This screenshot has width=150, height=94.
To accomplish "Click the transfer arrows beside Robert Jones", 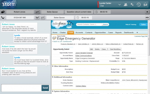I will coord(37,12).
